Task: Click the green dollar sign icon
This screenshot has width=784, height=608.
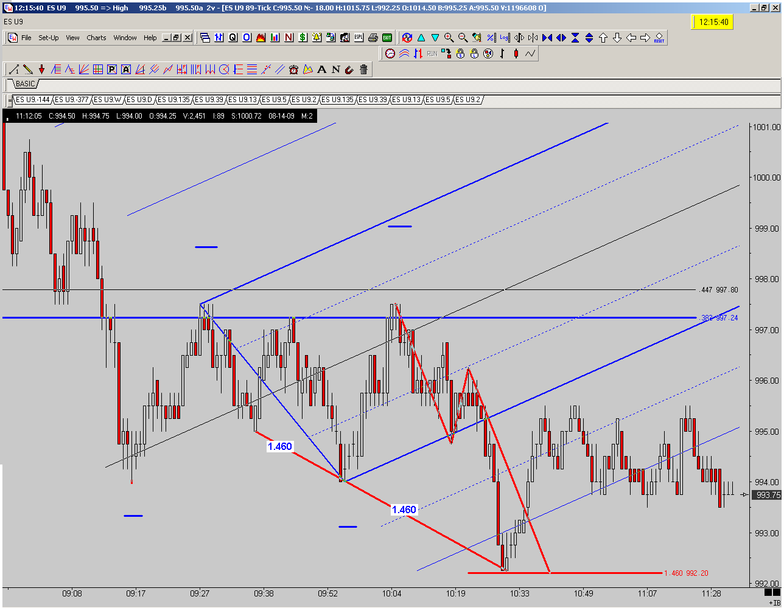Action: (303, 38)
